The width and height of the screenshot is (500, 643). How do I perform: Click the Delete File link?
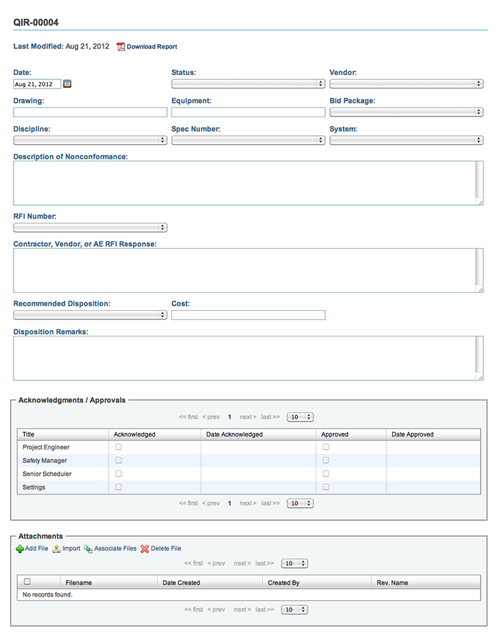point(166,548)
